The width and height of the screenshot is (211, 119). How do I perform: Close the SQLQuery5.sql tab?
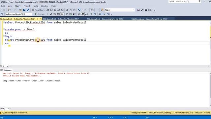tap(41, 19)
